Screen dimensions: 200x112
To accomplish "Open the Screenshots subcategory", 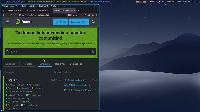I will 12,105.
